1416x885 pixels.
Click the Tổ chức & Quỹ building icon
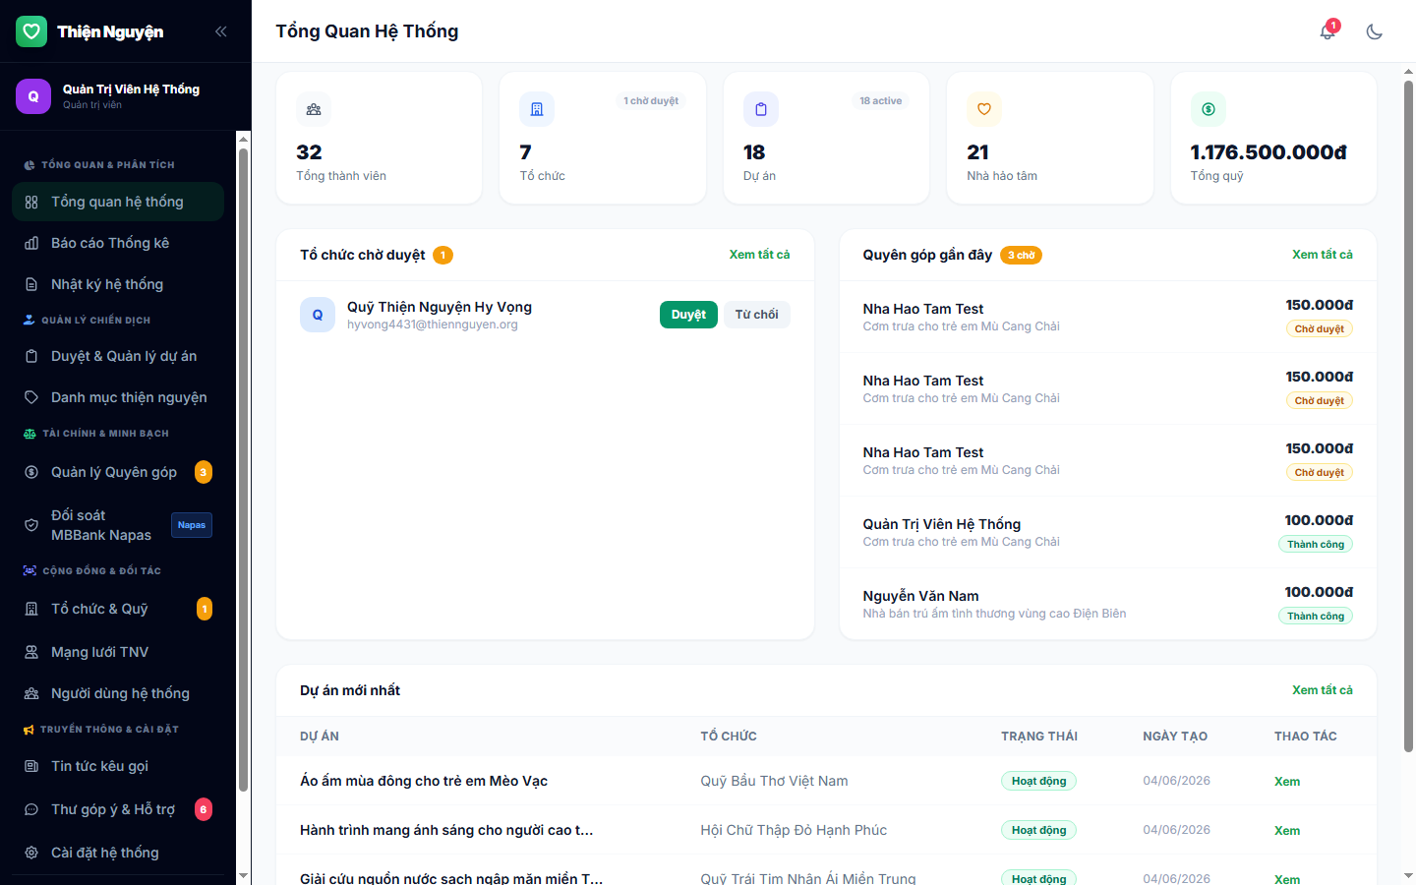pos(31,609)
